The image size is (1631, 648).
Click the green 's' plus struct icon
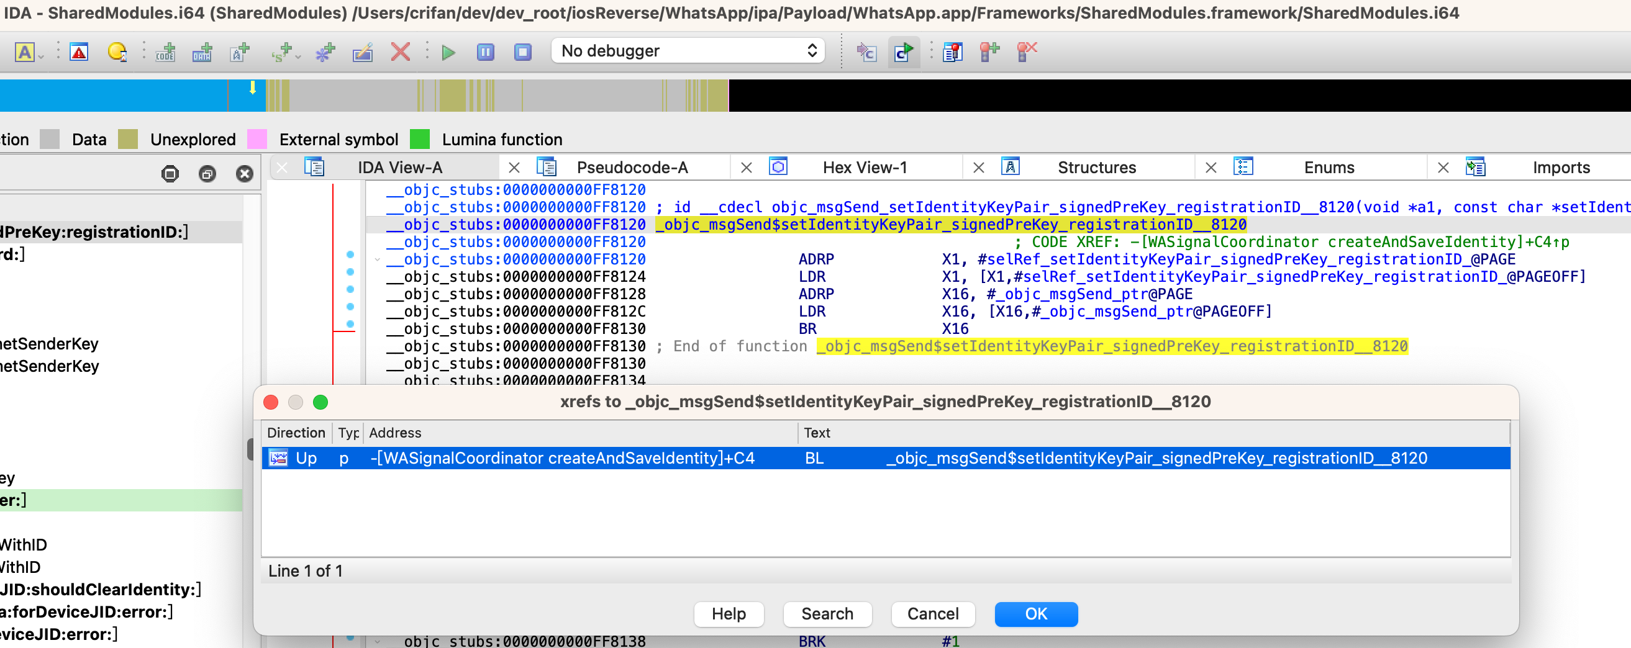(x=282, y=52)
